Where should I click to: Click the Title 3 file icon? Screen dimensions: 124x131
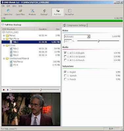pyautogui.click(x=11, y=52)
